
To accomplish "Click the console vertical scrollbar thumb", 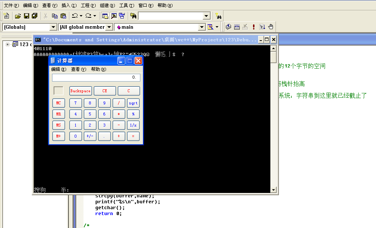I will pos(273,57).
